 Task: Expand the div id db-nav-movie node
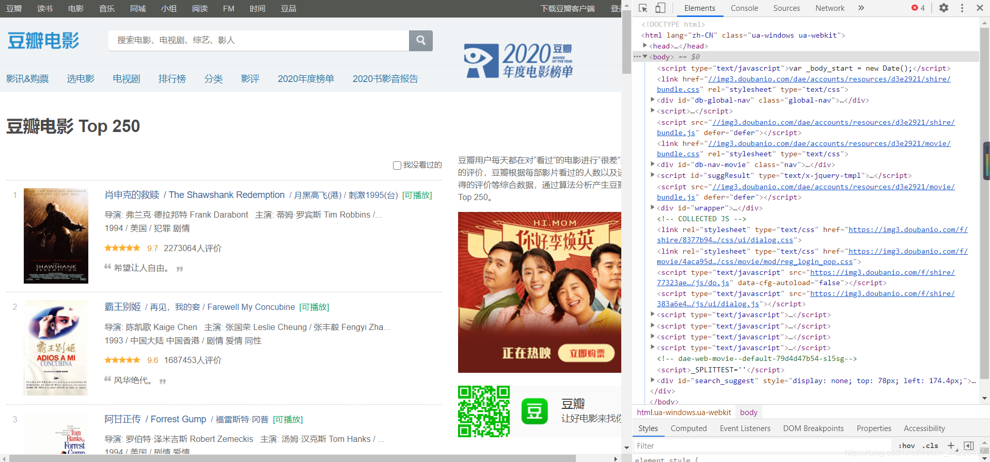(x=653, y=164)
